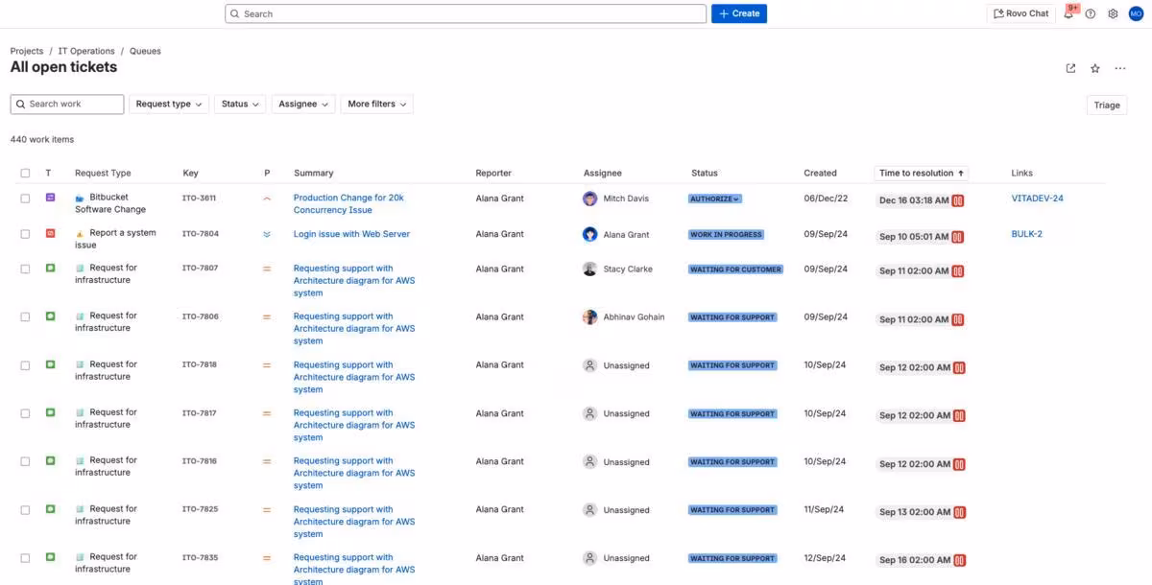Go to IT Operations breadcrumb
Screen dimensions: 1152x585
pyautogui.click(x=86, y=51)
